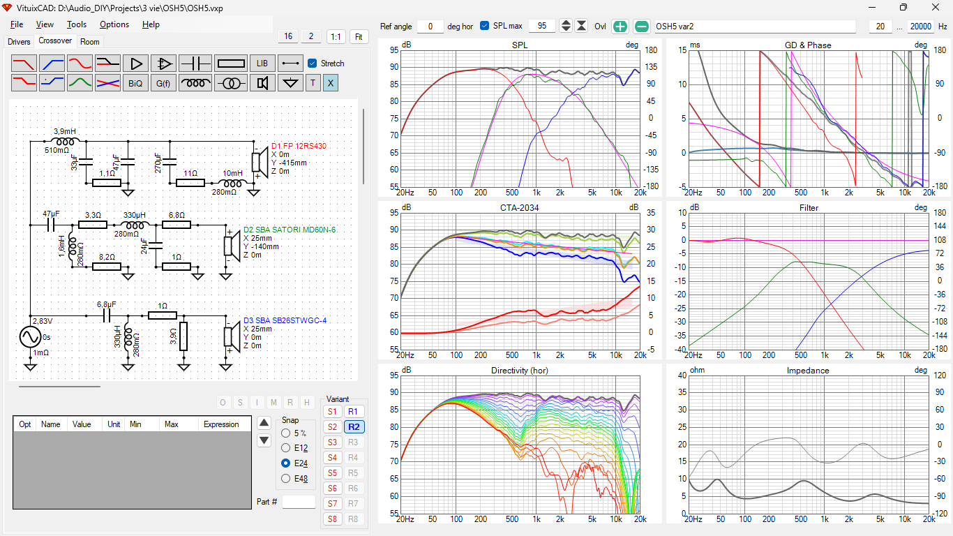This screenshot has height=536, width=953.
Task: Select variant R2
Action: (354, 427)
